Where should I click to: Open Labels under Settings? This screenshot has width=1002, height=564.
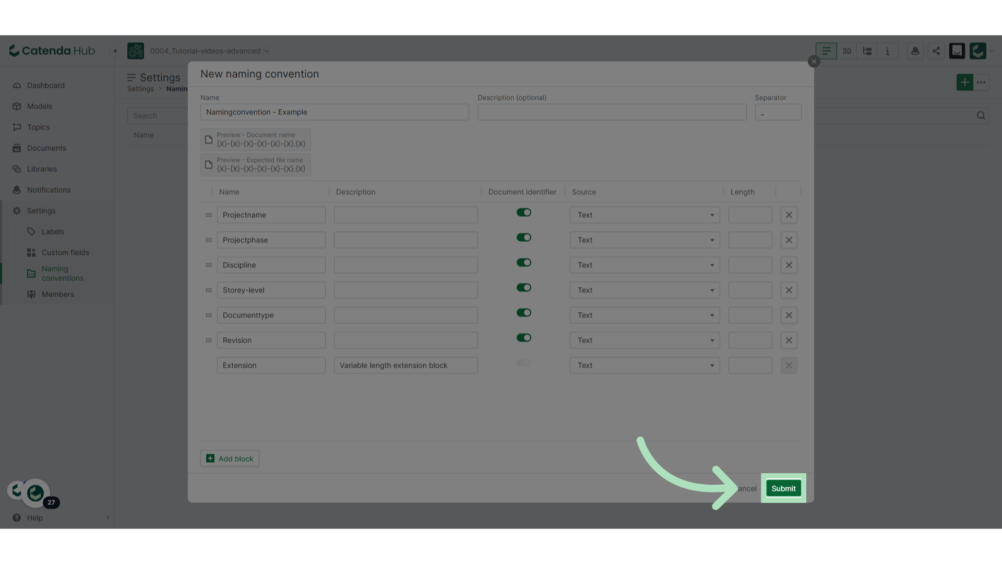pos(53,231)
